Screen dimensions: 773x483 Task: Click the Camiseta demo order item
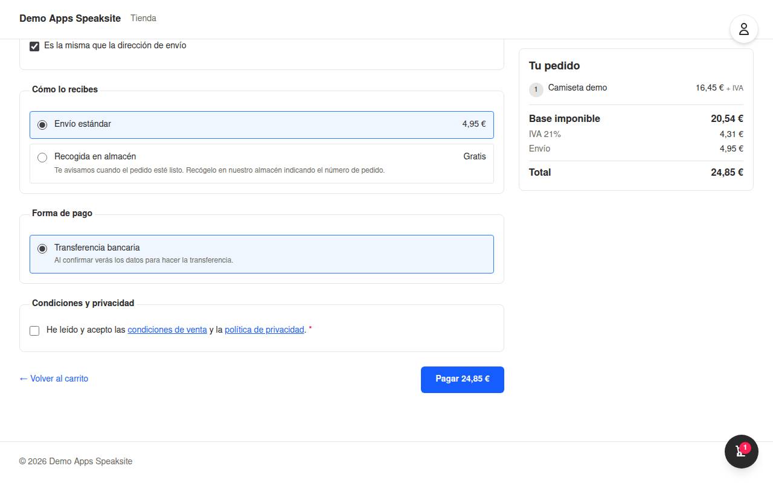point(577,88)
